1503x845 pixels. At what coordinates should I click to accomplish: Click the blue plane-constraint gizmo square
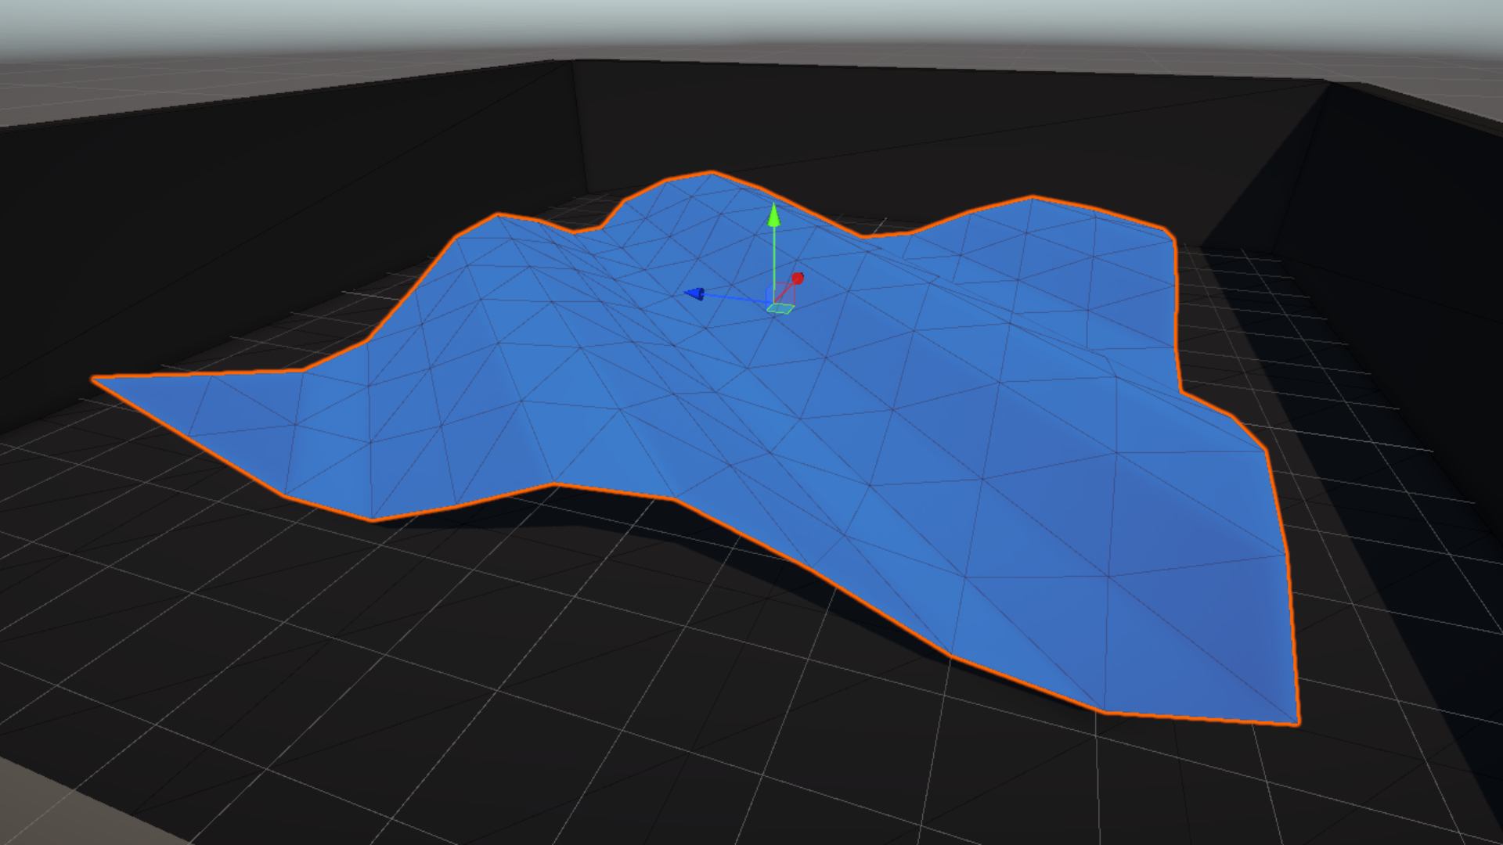pyautogui.click(x=770, y=292)
